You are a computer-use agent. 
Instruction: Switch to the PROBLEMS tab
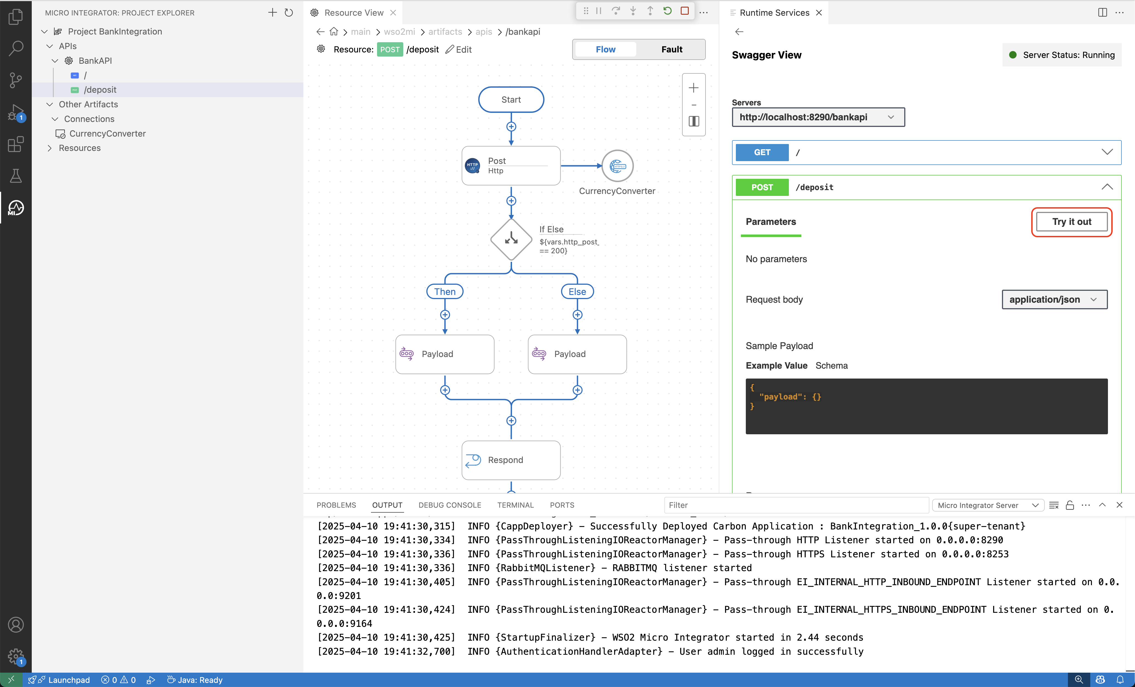336,505
